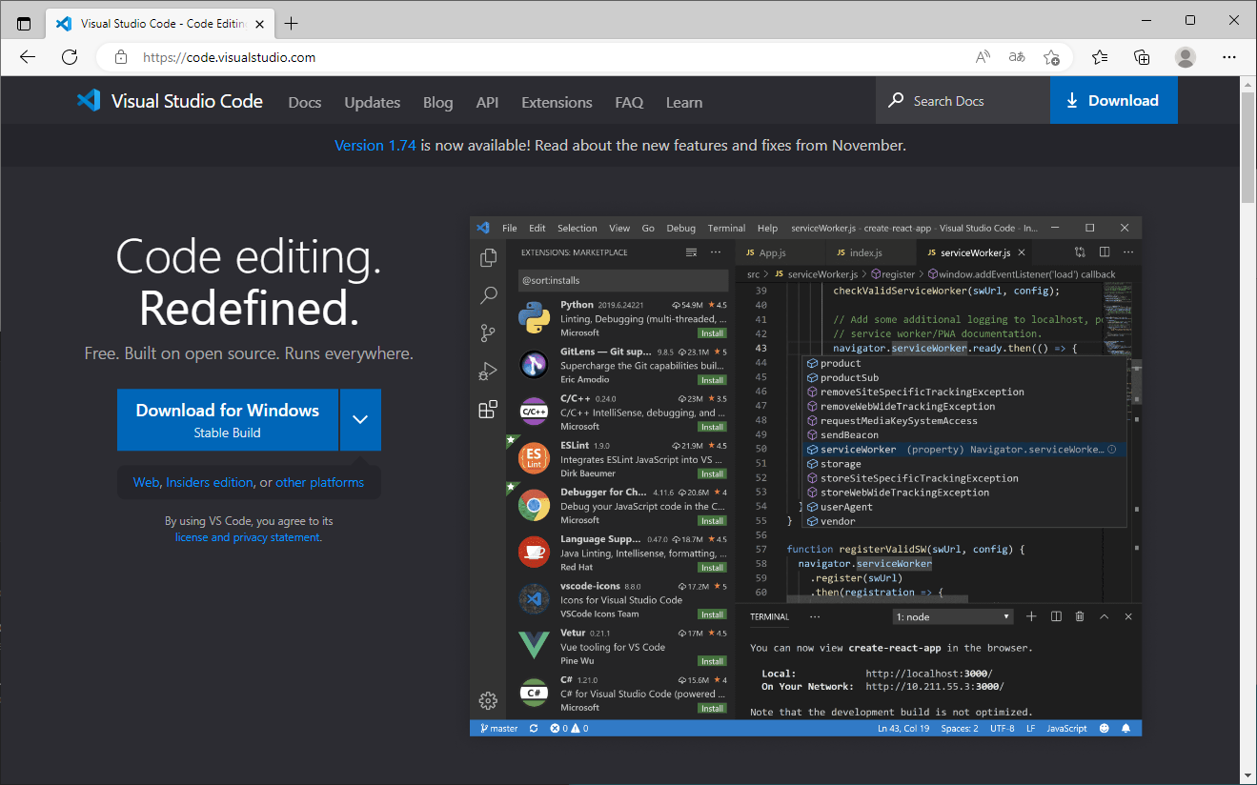1257x785 pixels.
Task: Open a new browser tab with the plus icon
Action: pos(291,23)
